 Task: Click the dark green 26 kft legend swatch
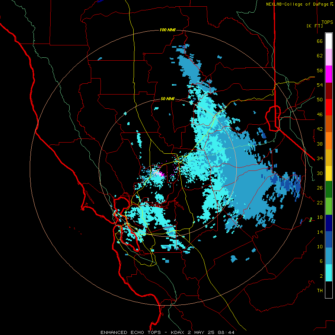[x=329, y=189]
